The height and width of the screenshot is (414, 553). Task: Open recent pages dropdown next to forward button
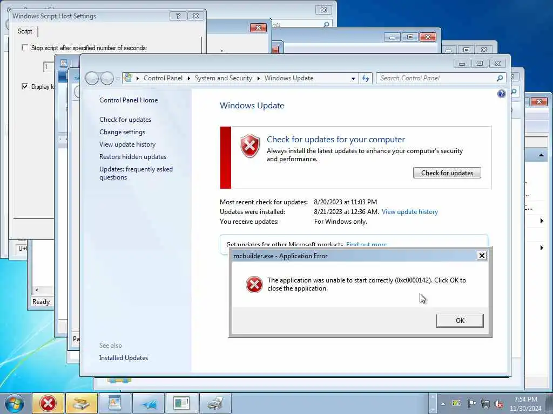tap(117, 79)
